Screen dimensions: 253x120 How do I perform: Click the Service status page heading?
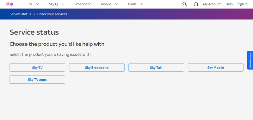tap(34, 32)
